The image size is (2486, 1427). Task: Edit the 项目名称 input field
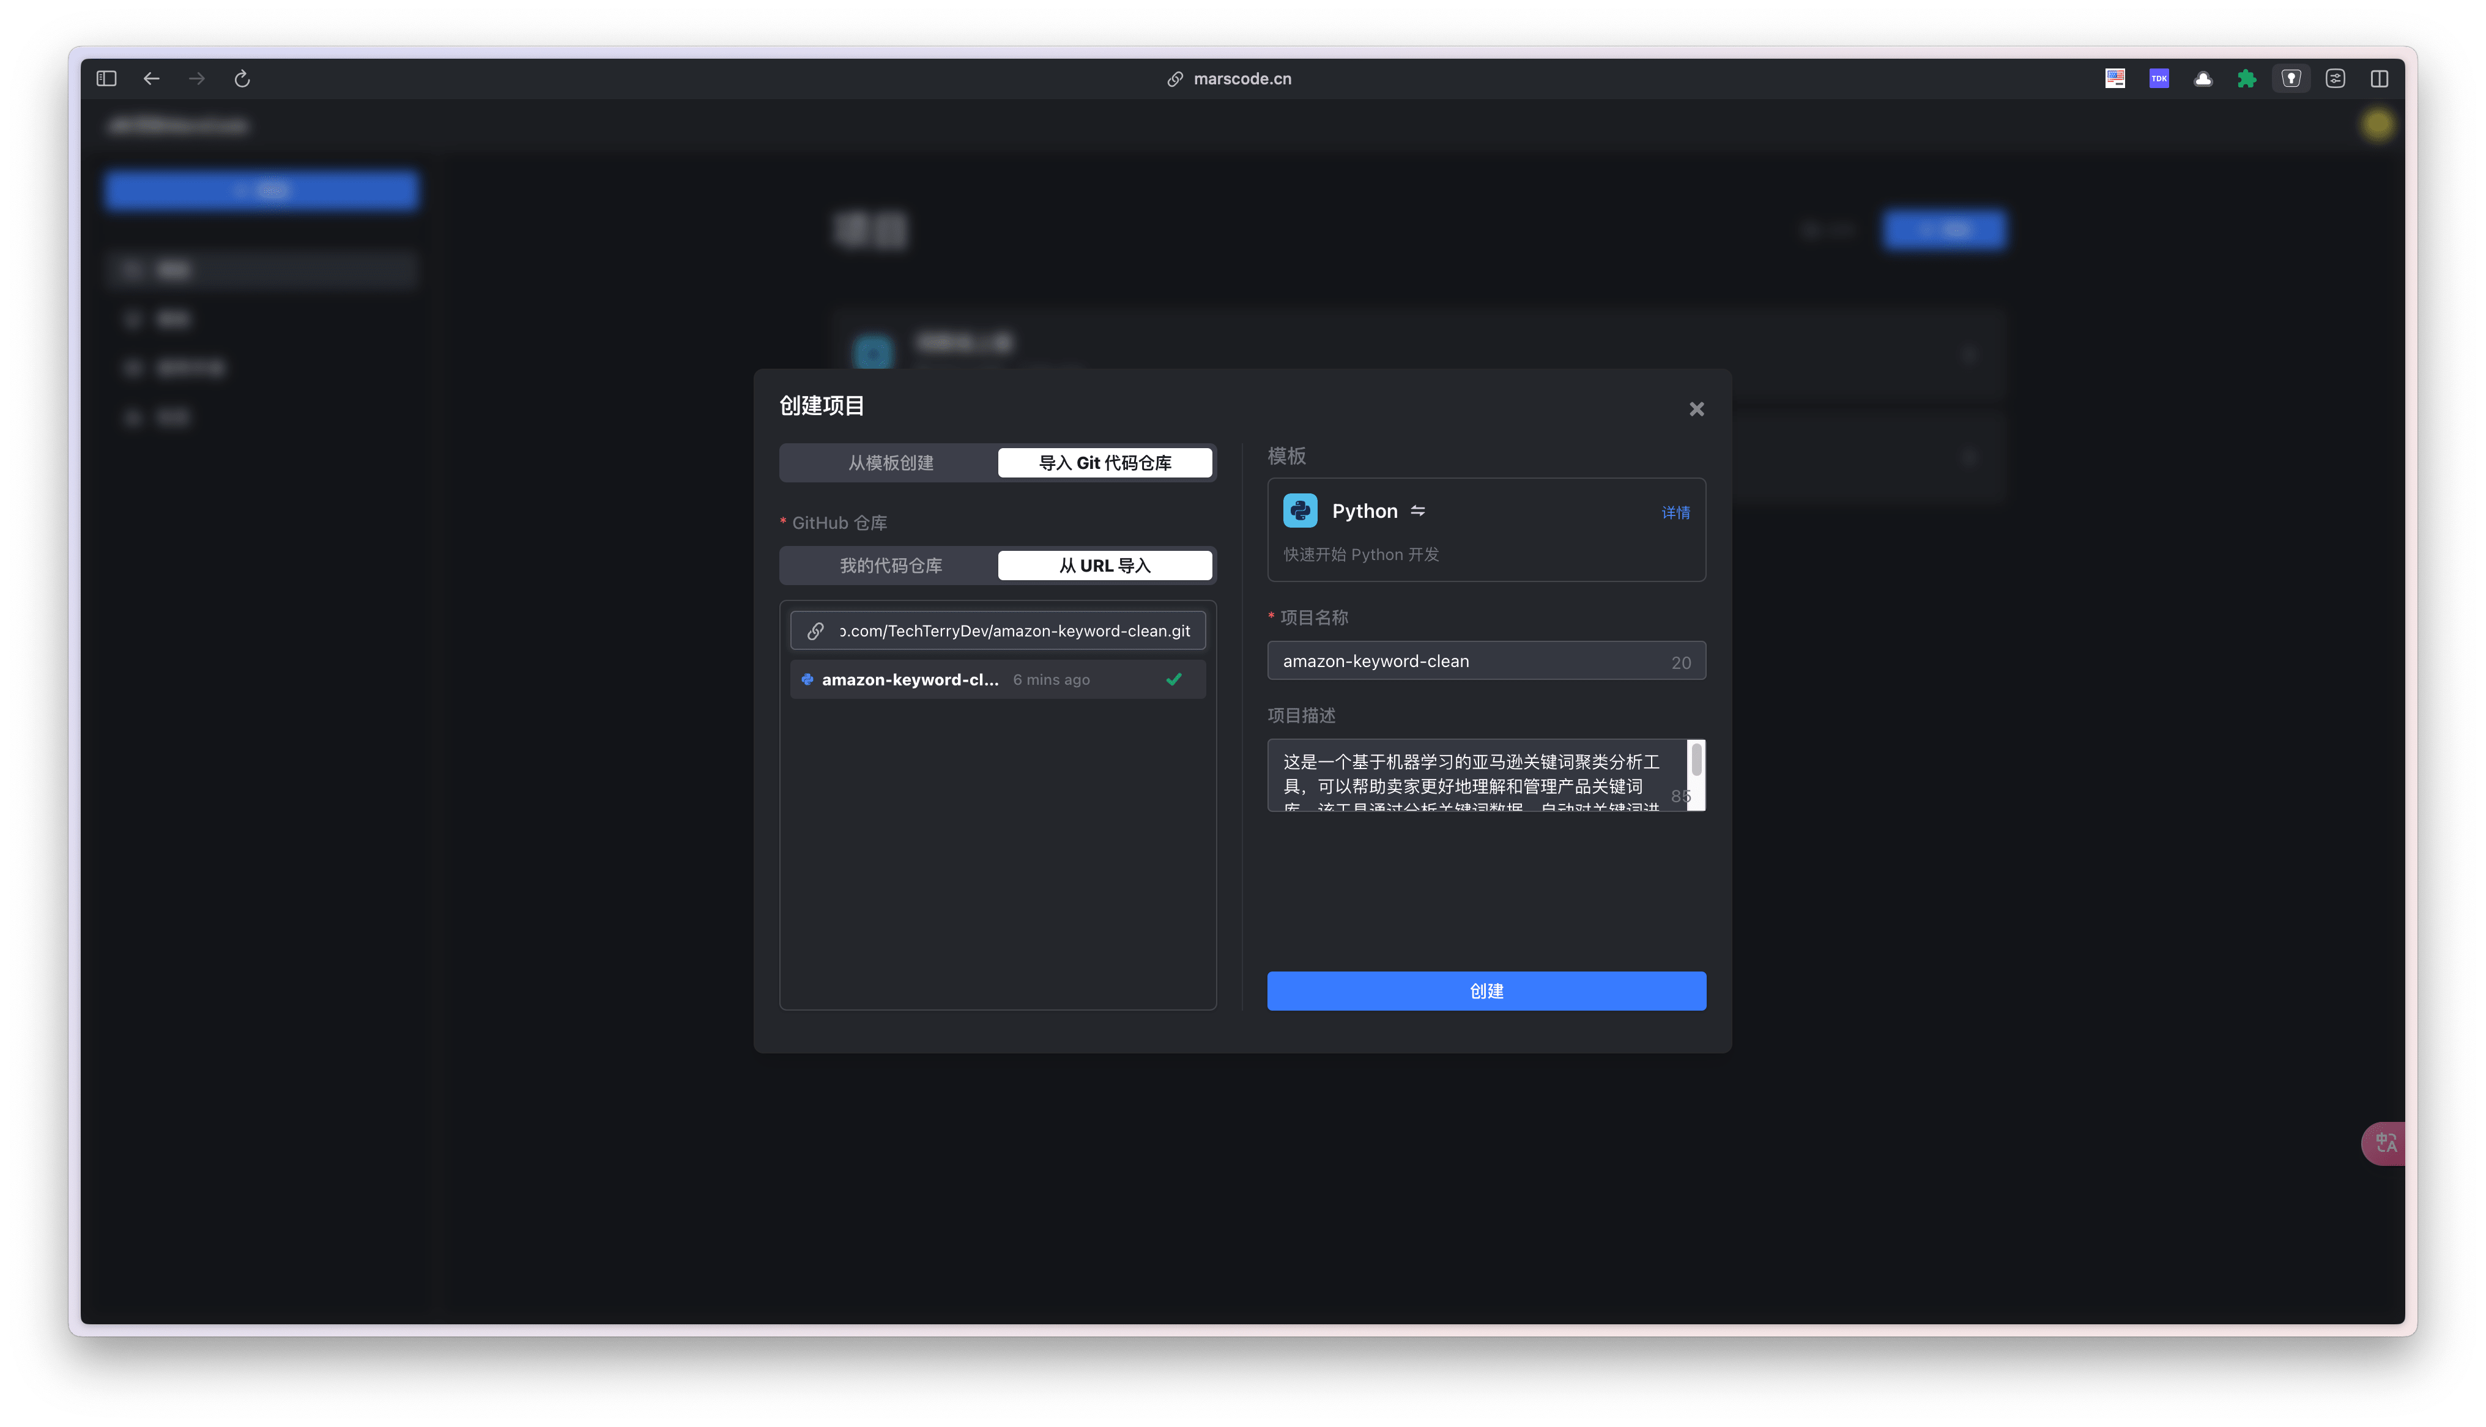tap(1486, 660)
